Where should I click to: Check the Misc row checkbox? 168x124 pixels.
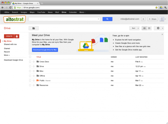point(30,71)
